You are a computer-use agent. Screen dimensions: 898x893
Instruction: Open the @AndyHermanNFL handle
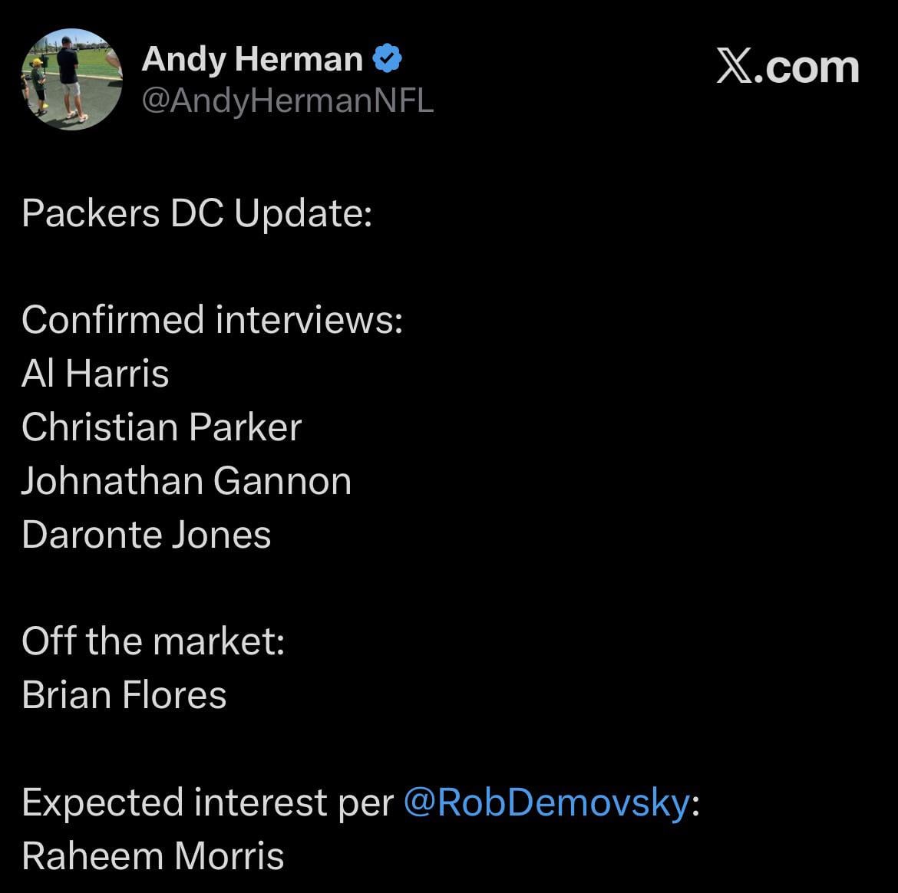pyautogui.click(x=288, y=101)
